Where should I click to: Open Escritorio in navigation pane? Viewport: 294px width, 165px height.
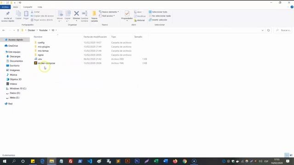pos(14,66)
